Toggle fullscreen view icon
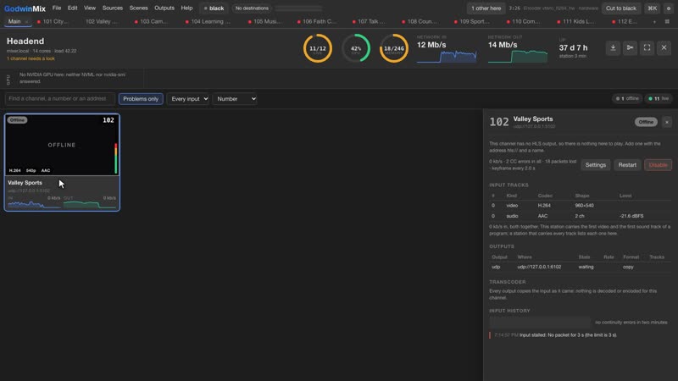Viewport: 678px width, 381px height. 647,47
